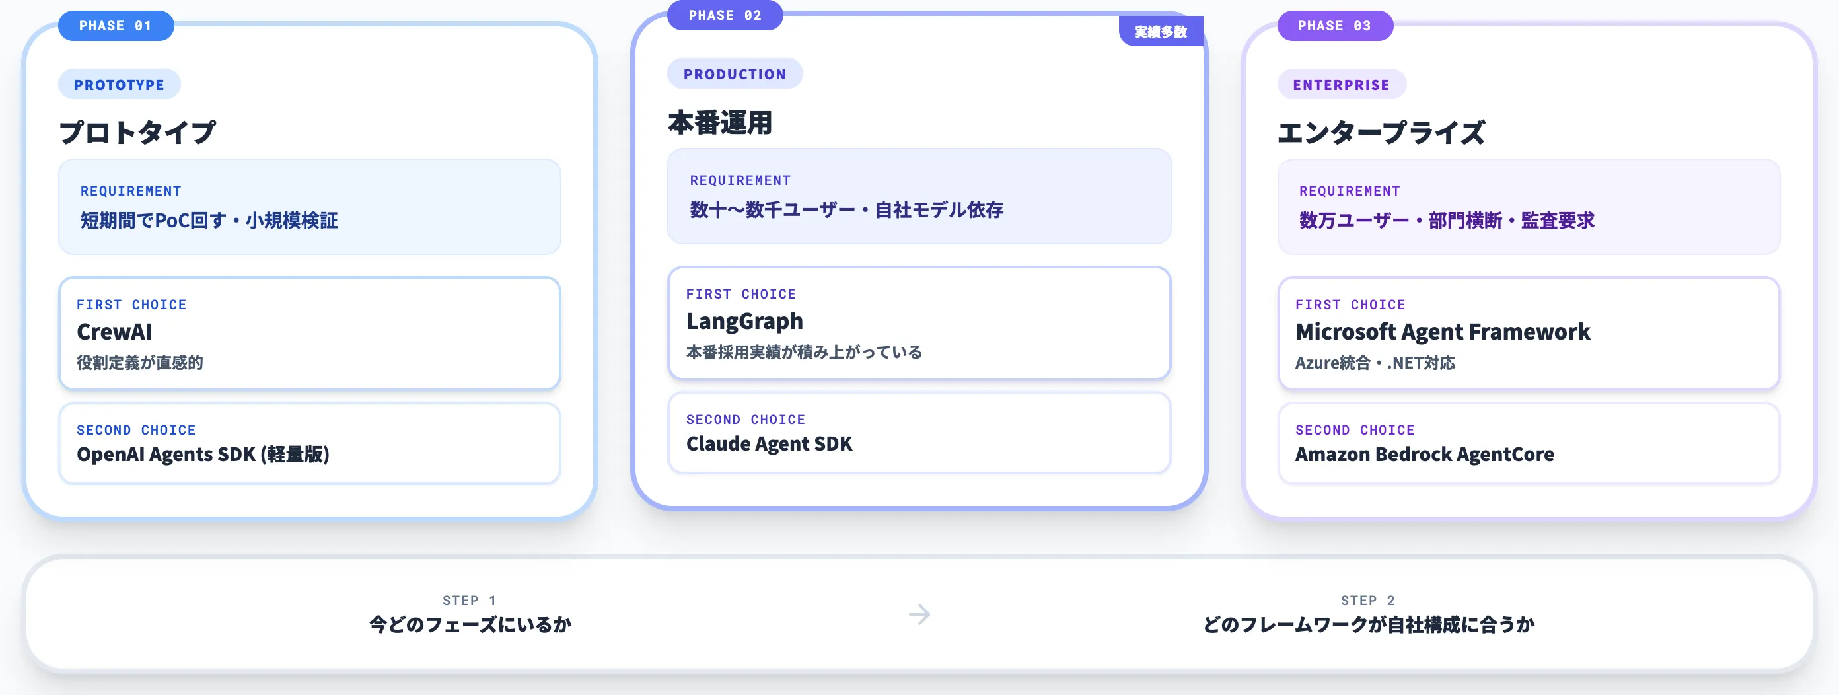Click the エンタープライズ heading
Screen dimensions: 1839x695
click(1381, 132)
